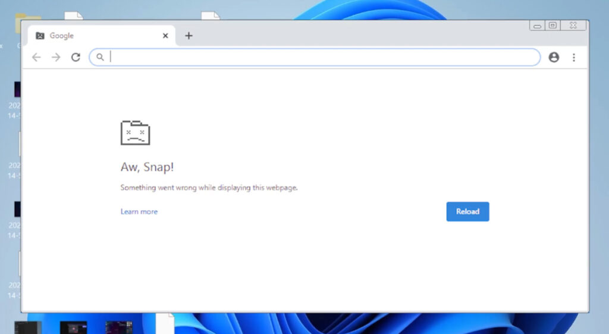The width and height of the screenshot is (609, 334).
Task: Open the Learn more link
Action: click(x=139, y=211)
